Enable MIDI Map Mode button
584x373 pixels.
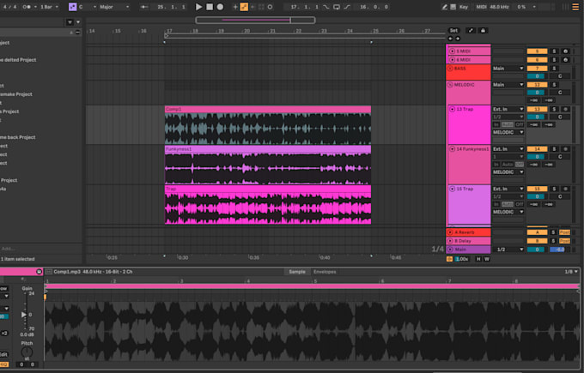coord(481,7)
